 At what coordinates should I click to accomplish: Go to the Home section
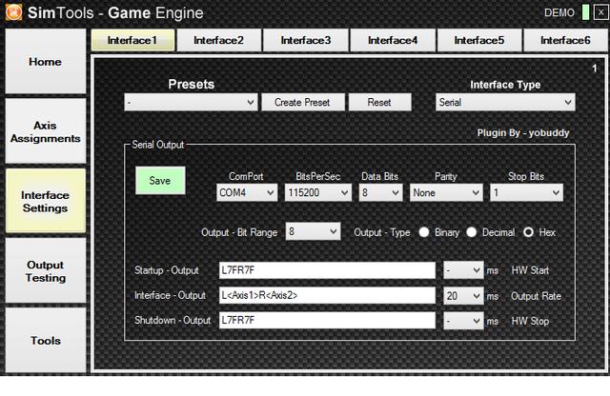[x=46, y=62]
